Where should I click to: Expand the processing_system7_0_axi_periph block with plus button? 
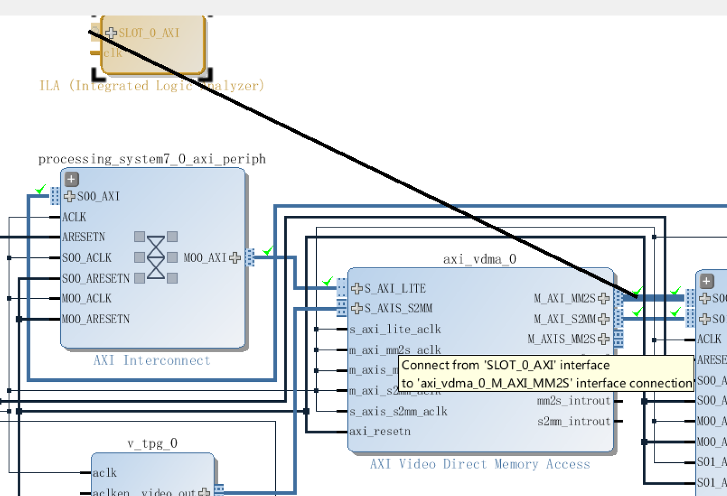point(72,179)
